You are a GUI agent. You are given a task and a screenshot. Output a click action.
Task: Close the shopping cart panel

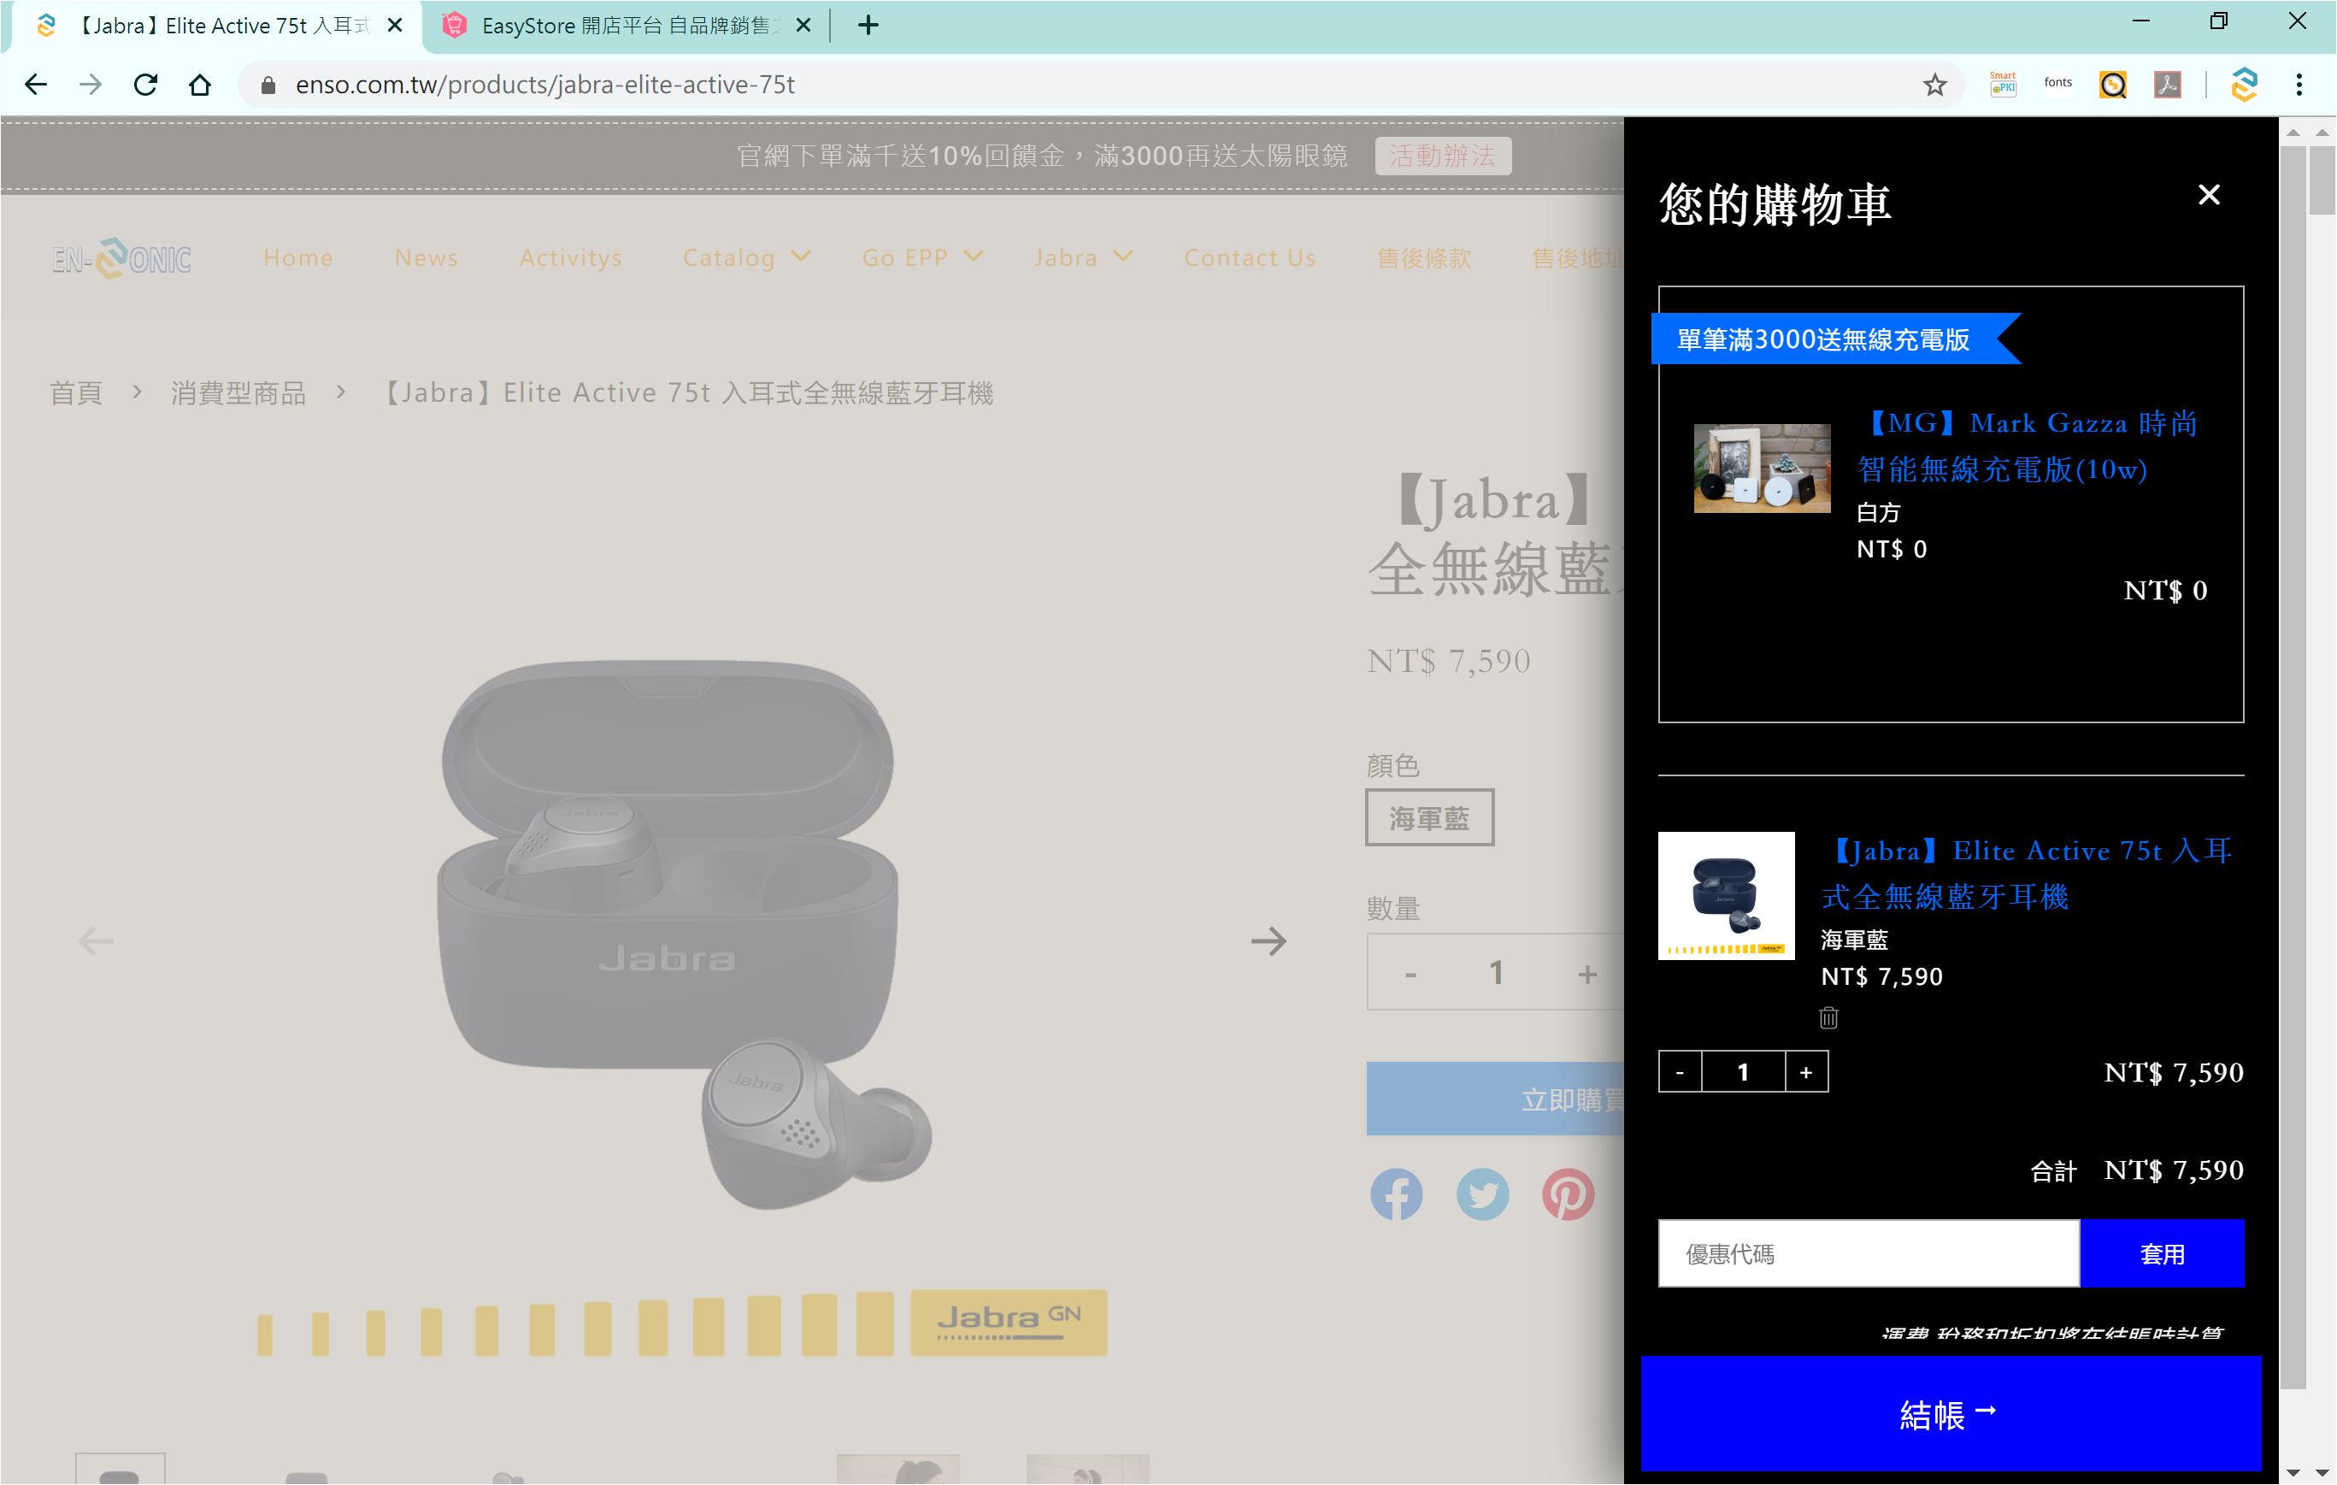2208,195
